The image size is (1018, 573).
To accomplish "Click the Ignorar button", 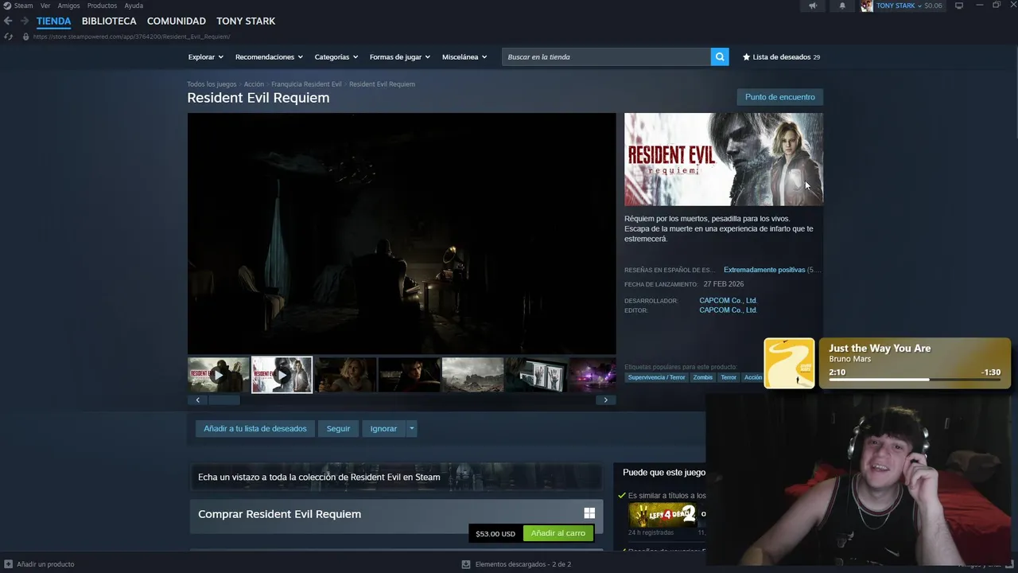I will [x=383, y=428].
